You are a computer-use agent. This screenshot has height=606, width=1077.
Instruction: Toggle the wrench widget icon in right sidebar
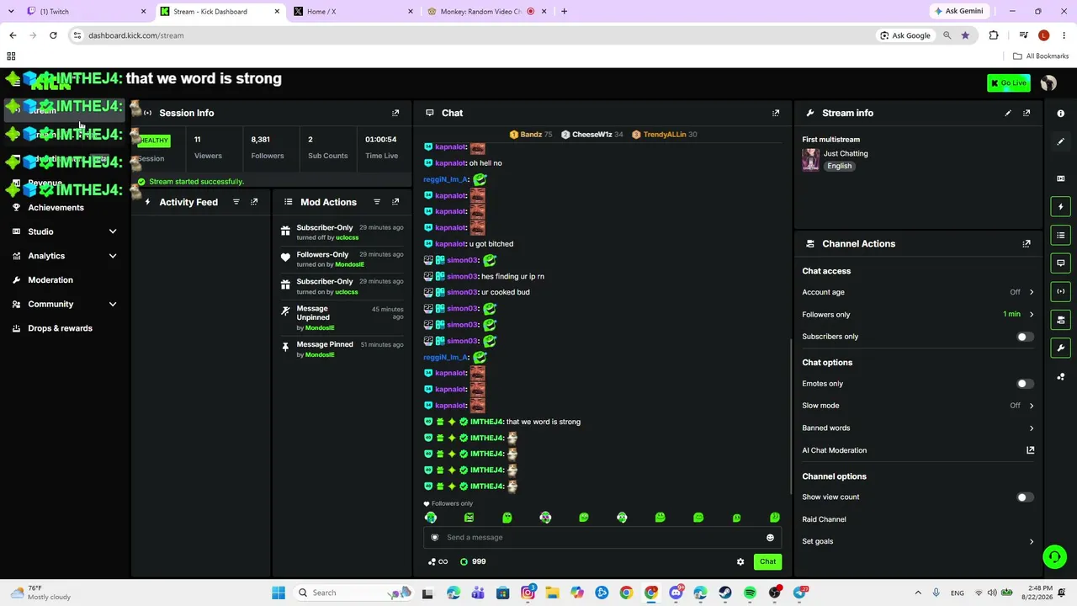pos(1061,348)
